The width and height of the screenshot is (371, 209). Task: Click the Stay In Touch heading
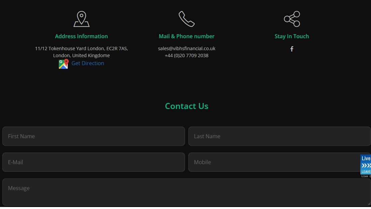292,36
